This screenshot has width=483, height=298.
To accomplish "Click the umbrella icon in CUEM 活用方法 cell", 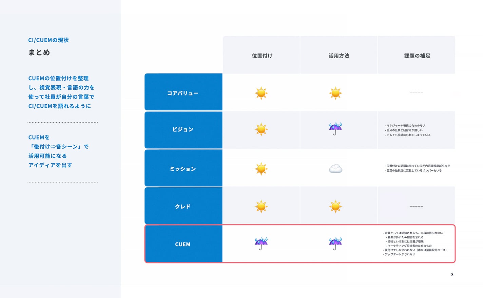I will coord(335,243).
